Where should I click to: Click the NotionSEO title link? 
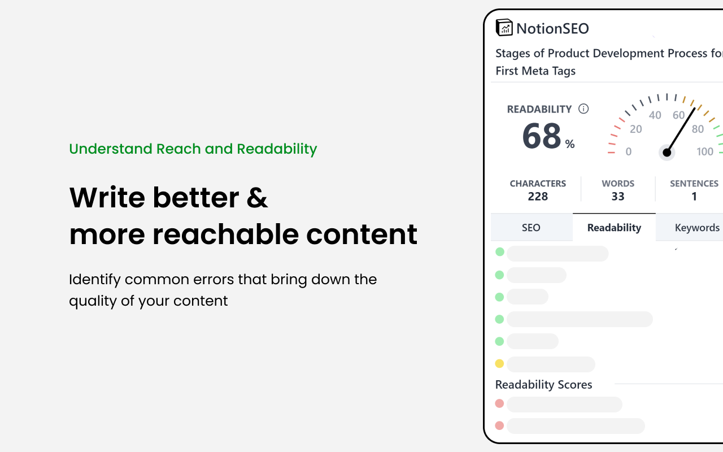click(554, 28)
